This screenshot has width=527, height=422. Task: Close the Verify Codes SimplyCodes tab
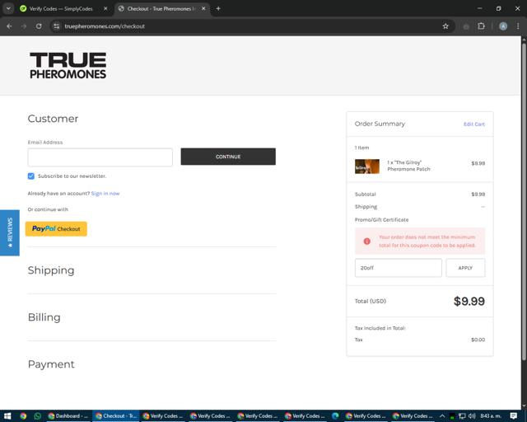point(105,8)
